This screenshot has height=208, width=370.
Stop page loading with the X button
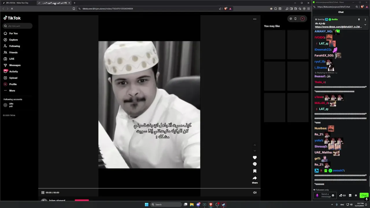(x=12, y=9)
